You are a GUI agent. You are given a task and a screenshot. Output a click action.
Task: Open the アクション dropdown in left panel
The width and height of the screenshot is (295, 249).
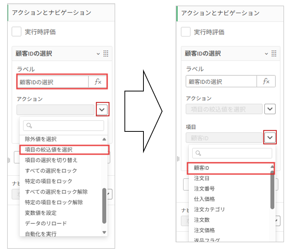tap(102, 110)
